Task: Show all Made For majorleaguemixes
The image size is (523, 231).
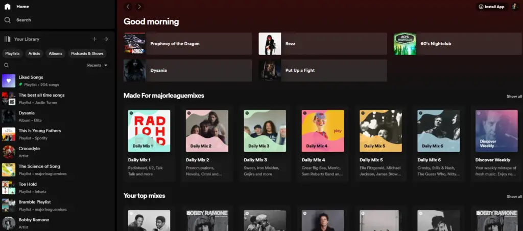Action: [514, 96]
